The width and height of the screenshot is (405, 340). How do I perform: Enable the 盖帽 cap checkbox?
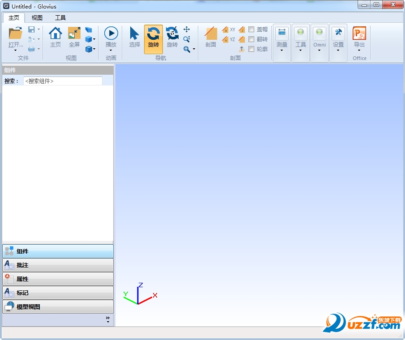tap(251, 30)
